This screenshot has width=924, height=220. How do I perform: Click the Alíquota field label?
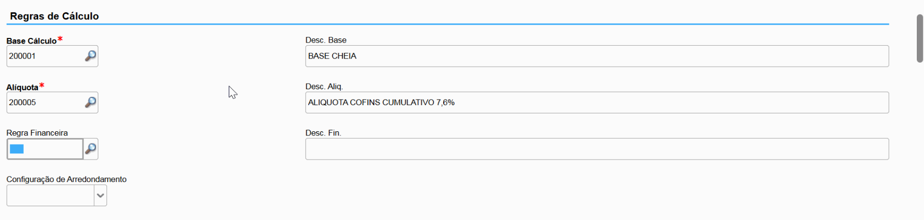22,87
